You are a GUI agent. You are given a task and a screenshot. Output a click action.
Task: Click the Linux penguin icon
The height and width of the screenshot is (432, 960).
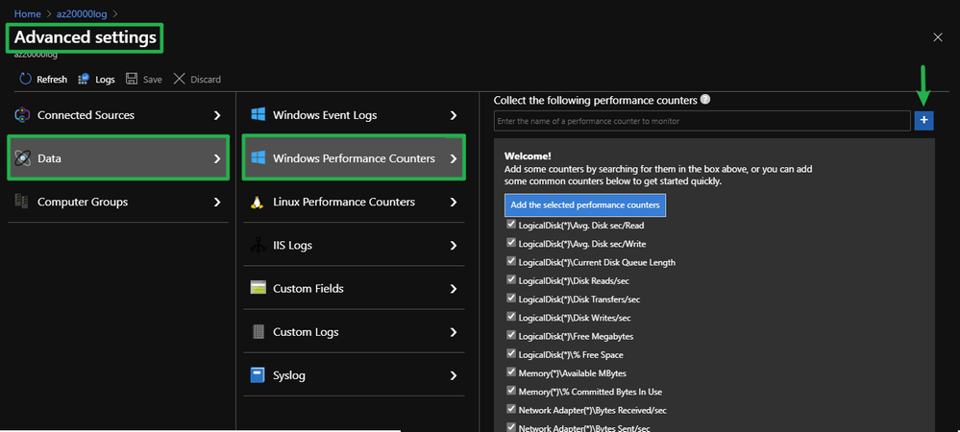point(258,202)
